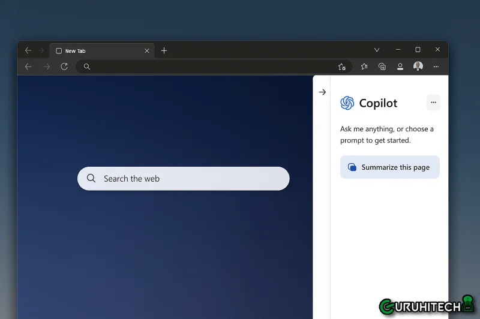The image size is (480, 319).
Task: Click magnifier icon in Search the web box
Action: click(91, 179)
